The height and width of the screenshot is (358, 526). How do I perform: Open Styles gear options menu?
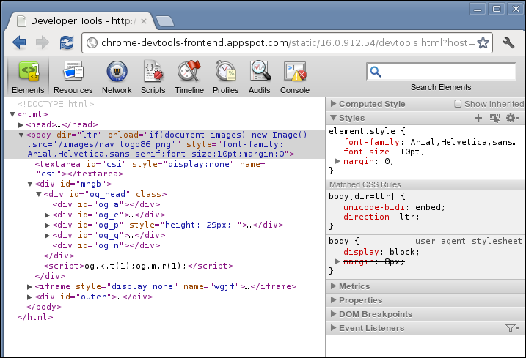(x=513, y=118)
